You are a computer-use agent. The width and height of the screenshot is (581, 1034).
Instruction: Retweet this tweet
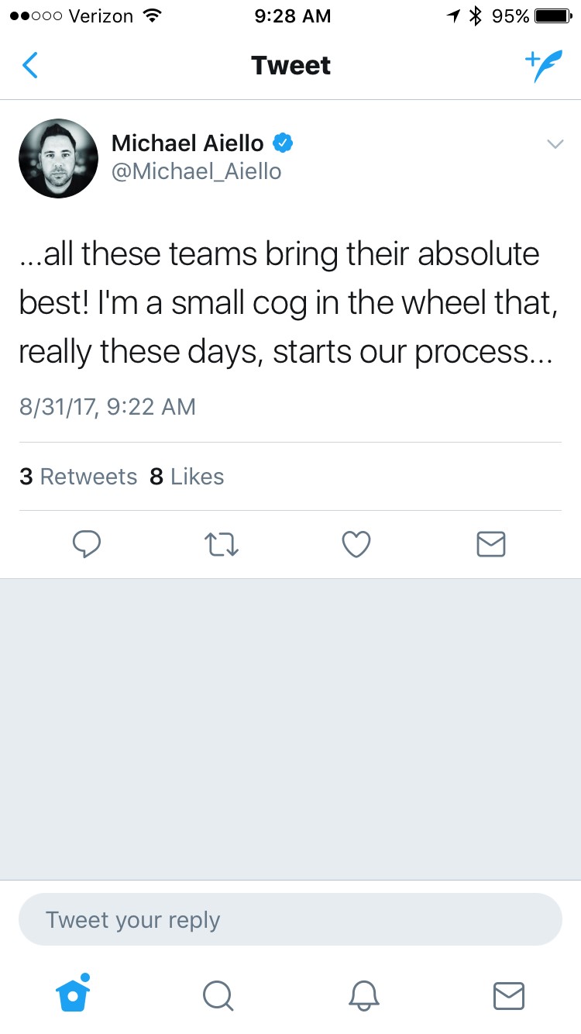[x=222, y=545]
